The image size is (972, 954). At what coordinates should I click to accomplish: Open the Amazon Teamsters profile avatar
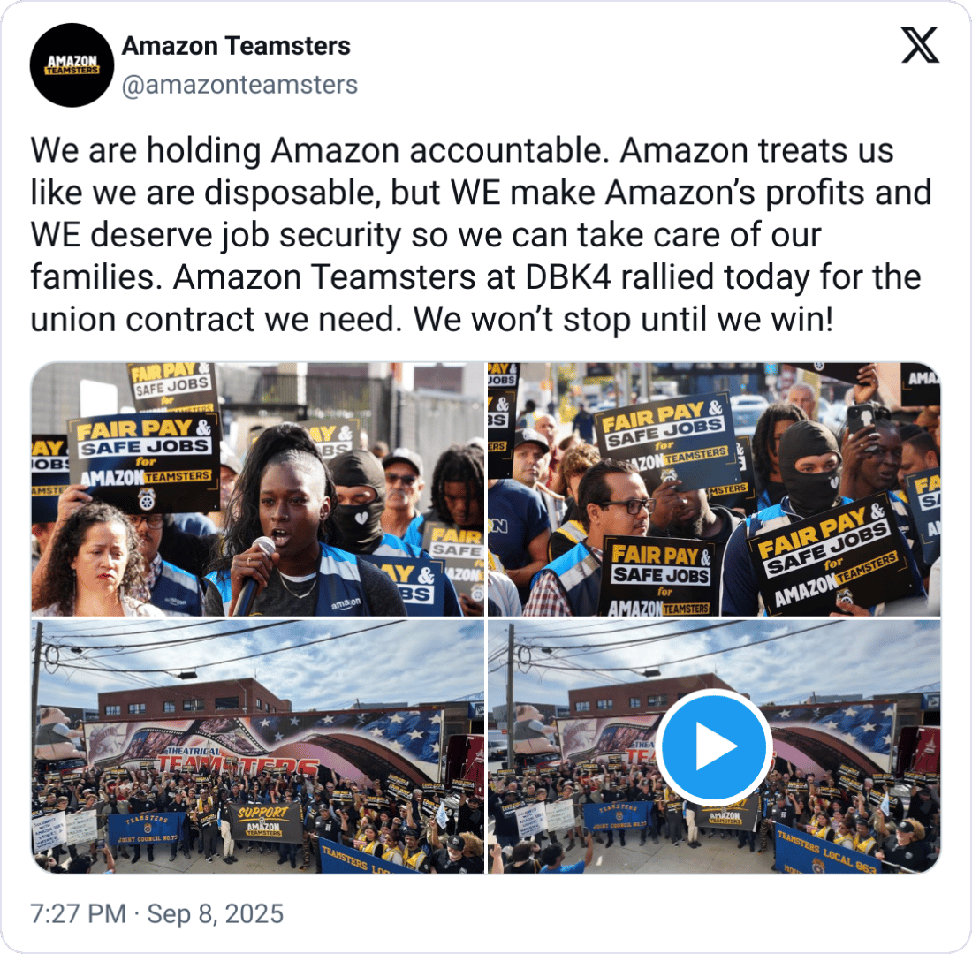click(x=72, y=65)
